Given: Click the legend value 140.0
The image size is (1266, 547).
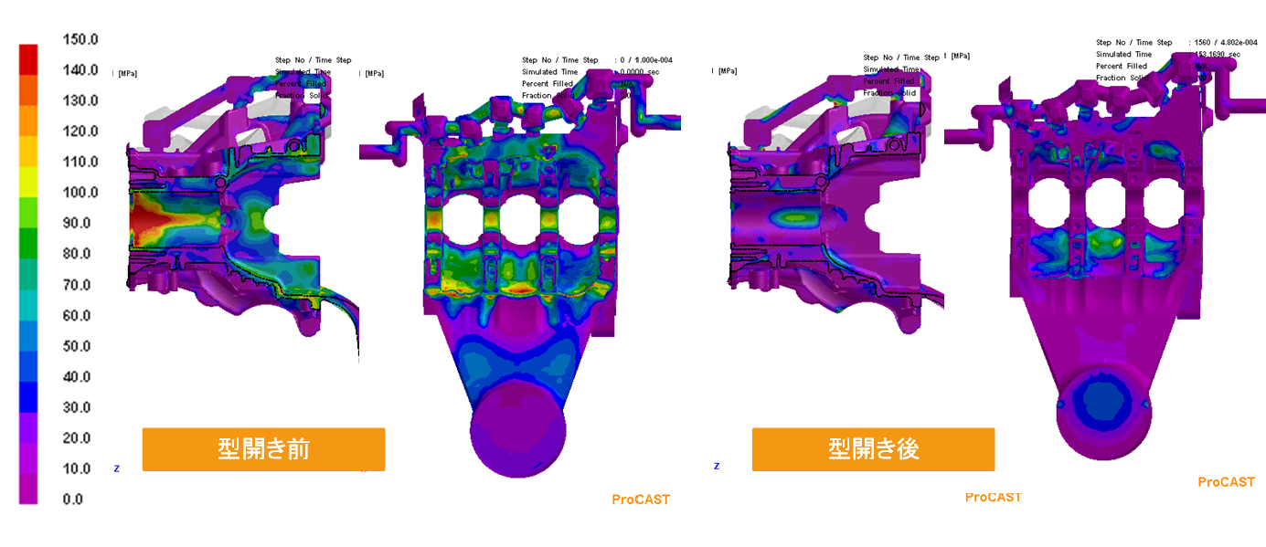Looking at the screenshot, I should point(80,70).
